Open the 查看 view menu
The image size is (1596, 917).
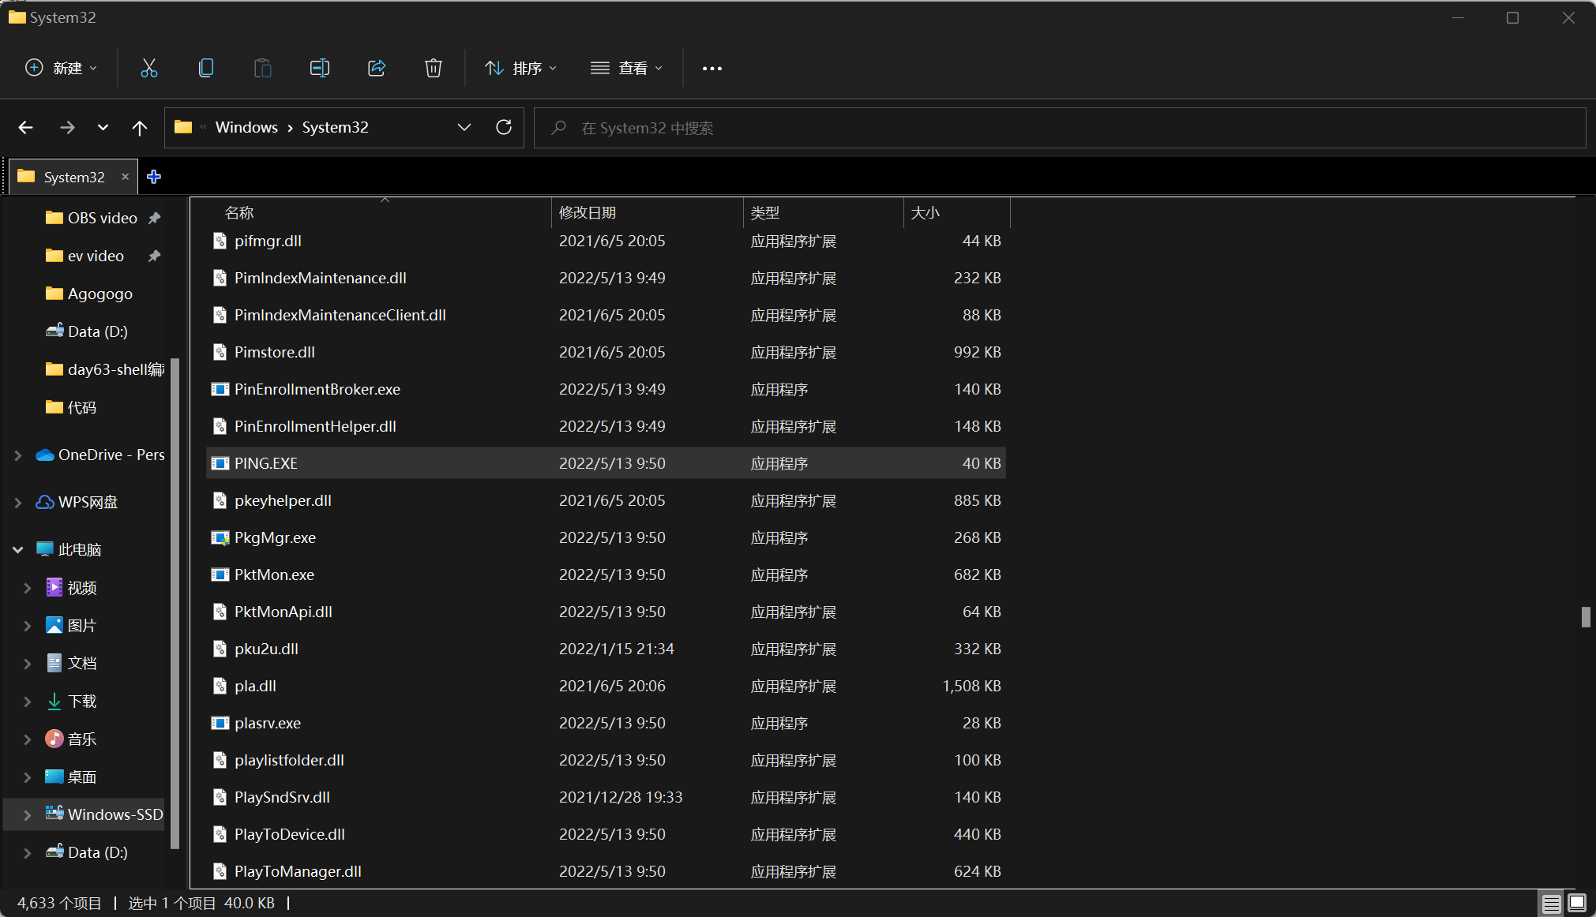626,68
